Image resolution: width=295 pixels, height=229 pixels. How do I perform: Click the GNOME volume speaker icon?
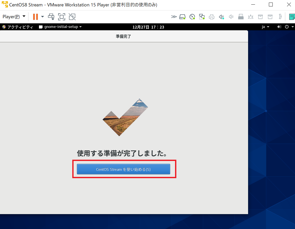[x=279, y=27]
